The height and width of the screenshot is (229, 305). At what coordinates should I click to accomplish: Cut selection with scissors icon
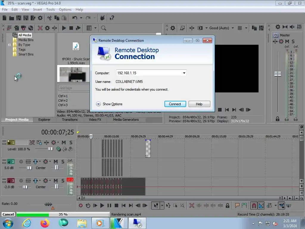click(x=50, y=18)
